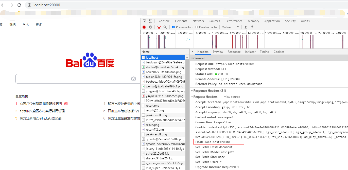Show the Cookies tab of request
Image resolution: width=348 pixels, height=170 pixels.
pos(279,52)
